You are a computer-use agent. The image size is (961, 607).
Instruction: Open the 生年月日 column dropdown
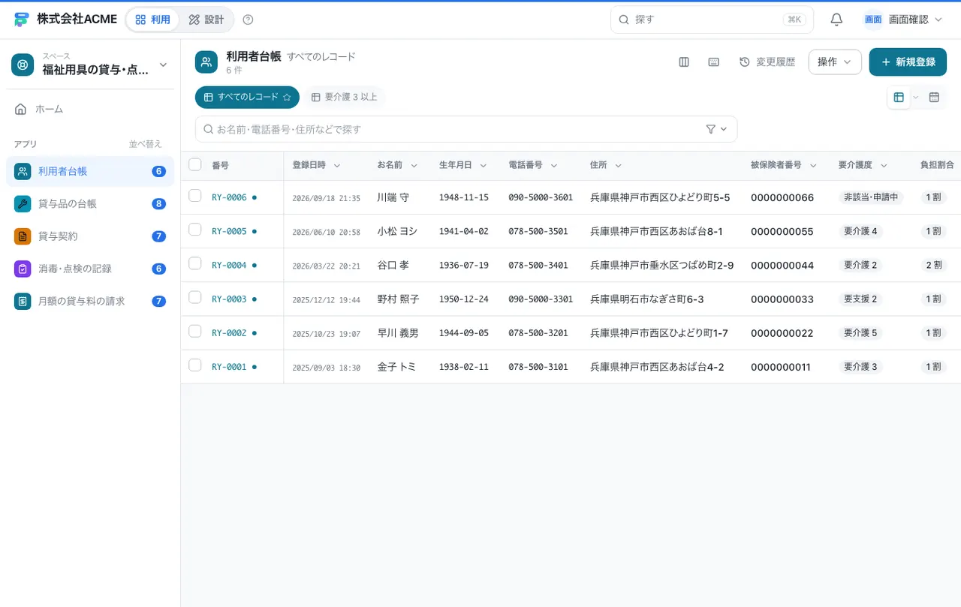[x=484, y=166]
